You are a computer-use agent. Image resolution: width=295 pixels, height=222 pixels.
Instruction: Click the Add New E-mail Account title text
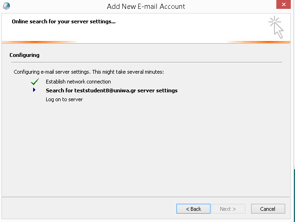click(x=146, y=7)
